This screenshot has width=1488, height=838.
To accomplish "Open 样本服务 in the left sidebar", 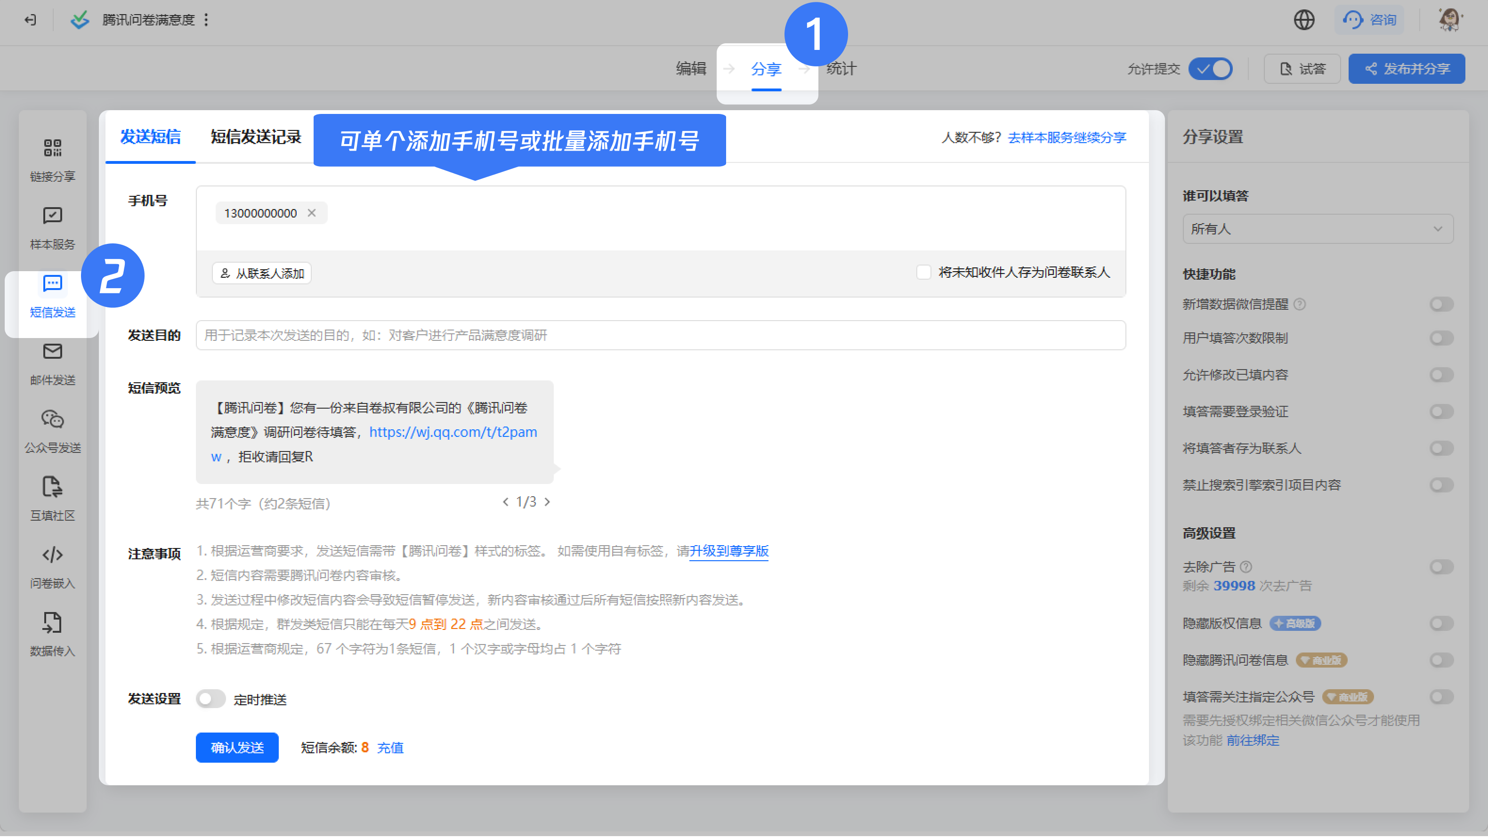I will coord(53,229).
